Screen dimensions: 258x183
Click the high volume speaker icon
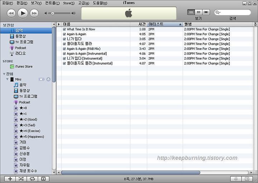[x=73, y=13]
